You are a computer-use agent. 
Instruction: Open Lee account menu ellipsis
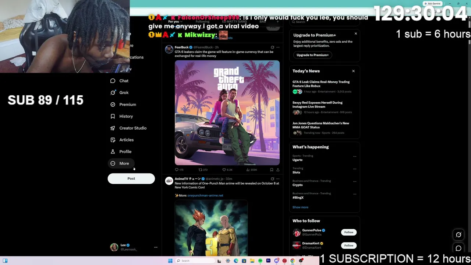click(156, 247)
